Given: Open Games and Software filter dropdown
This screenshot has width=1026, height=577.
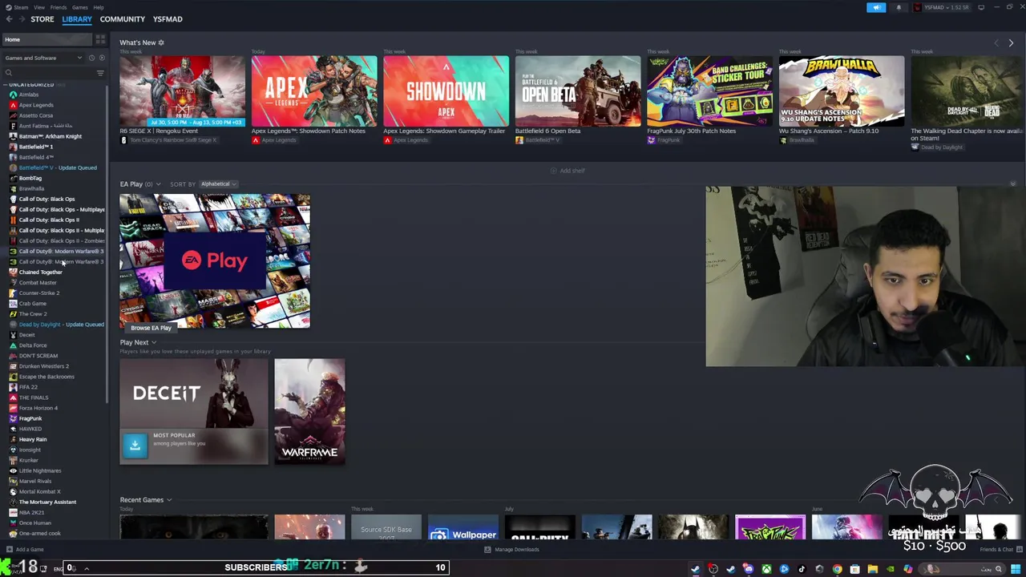Looking at the screenshot, I should point(43,58).
